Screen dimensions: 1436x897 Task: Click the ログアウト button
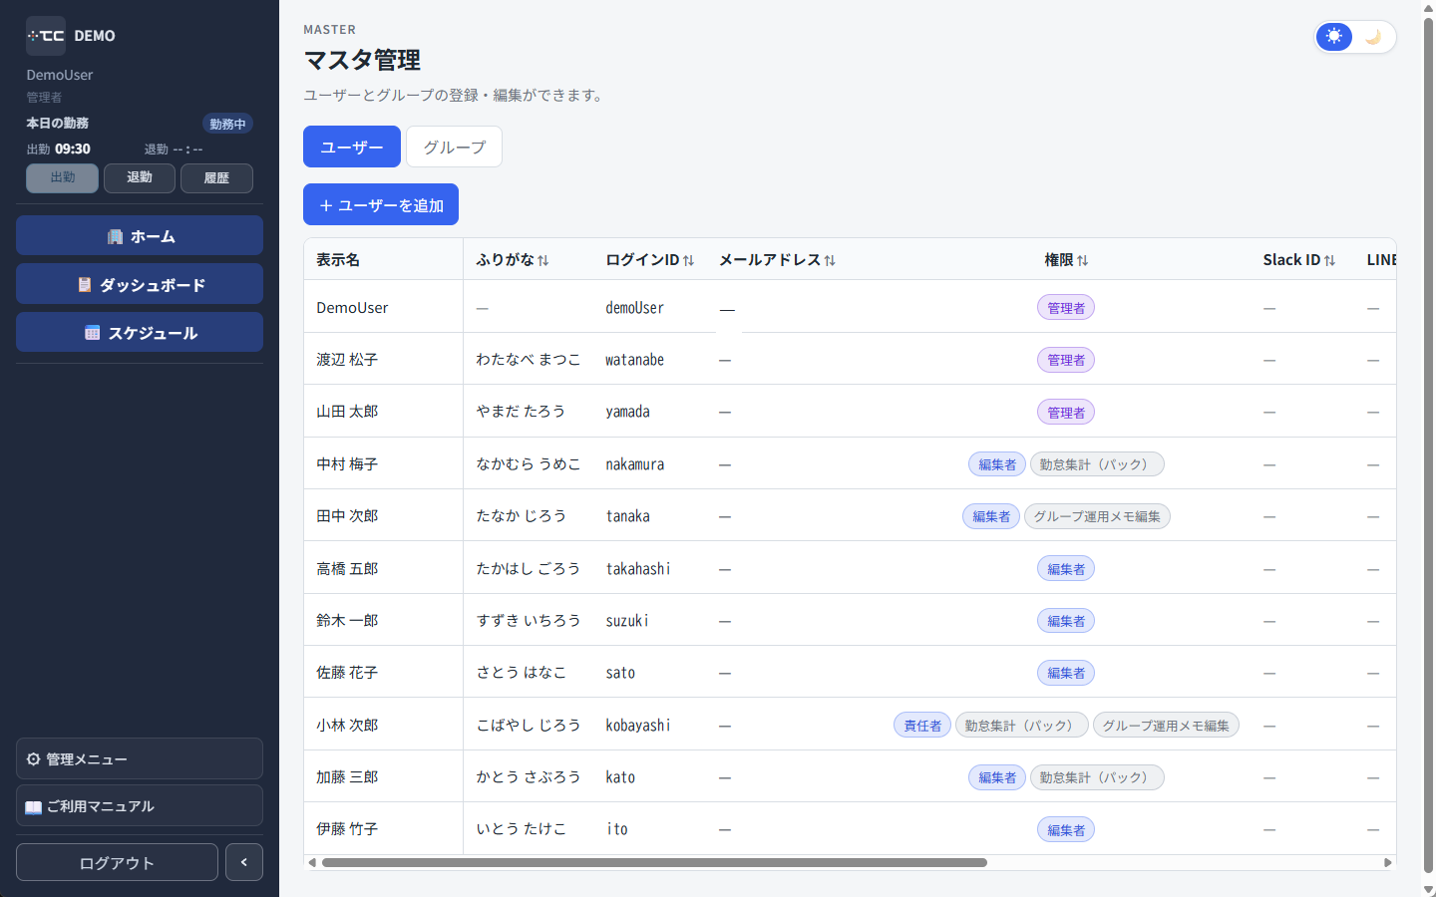pyautogui.click(x=117, y=862)
